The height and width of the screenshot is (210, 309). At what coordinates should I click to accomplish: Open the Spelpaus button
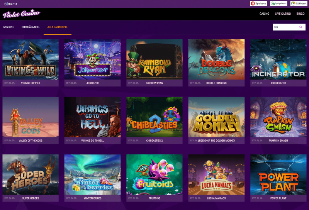point(258,3)
